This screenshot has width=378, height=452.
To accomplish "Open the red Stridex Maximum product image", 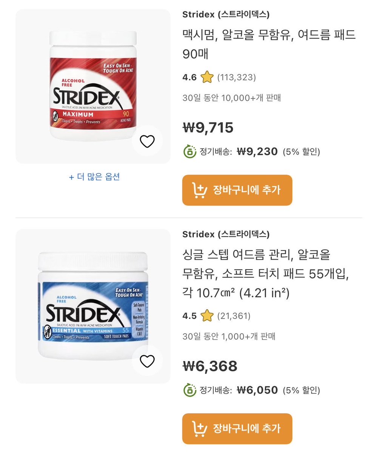I will tap(93, 86).
